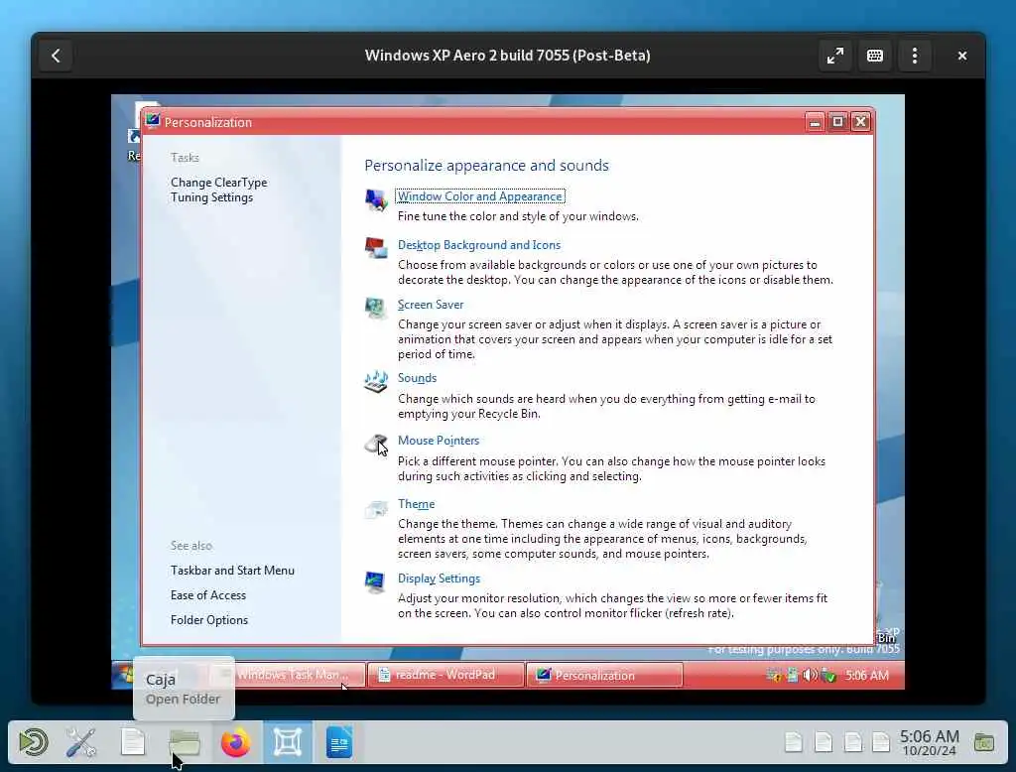Viewport: 1016px width, 772px height.
Task: Open the Sounds link
Action: click(417, 378)
